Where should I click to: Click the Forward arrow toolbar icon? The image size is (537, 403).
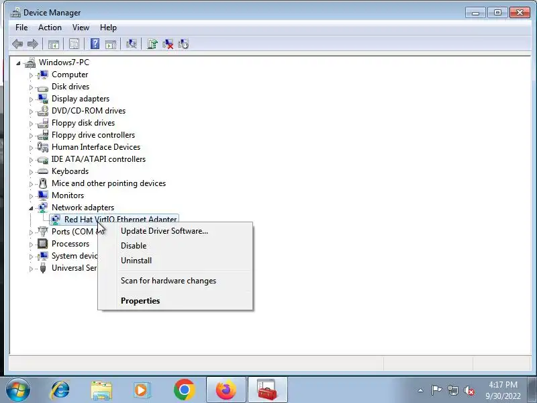(32, 44)
